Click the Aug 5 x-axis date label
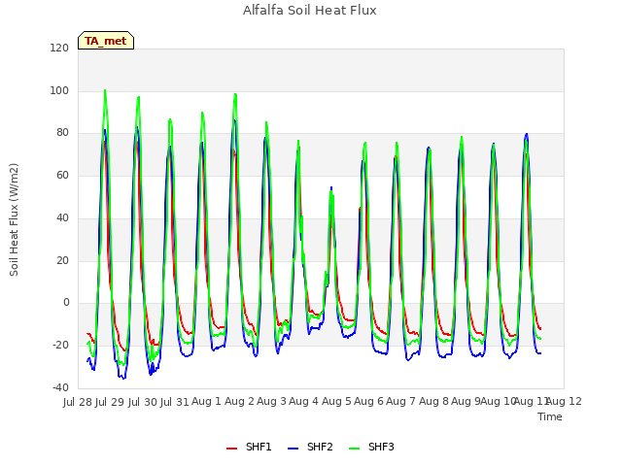Viewport: 622px width, 466px height. (x=336, y=401)
